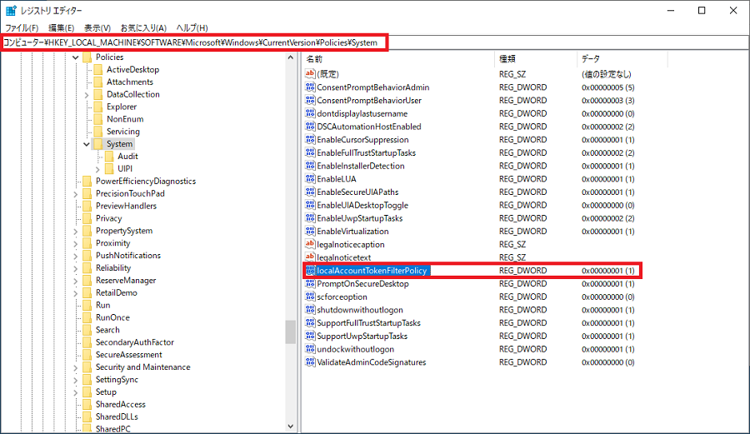Click the folder icon of the Audit key
This screenshot has height=434, width=750.
(x=109, y=157)
